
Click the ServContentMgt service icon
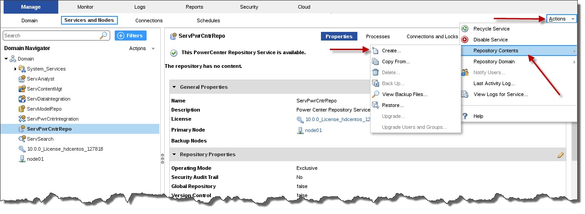(22, 89)
